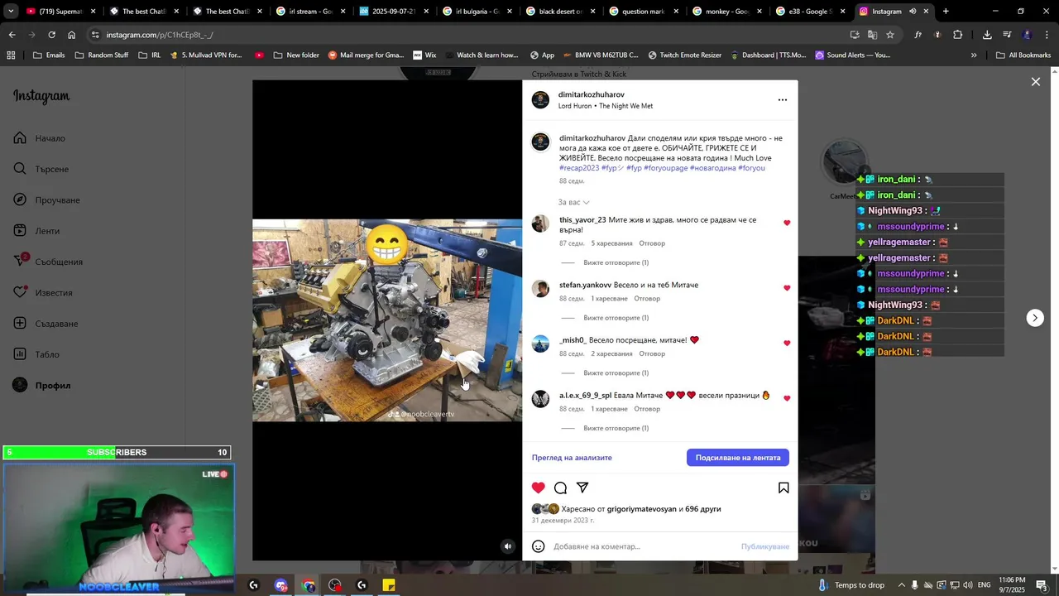Focus the add comment input field
Image resolution: width=1059 pixels, height=596 pixels.
coord(644,546)
